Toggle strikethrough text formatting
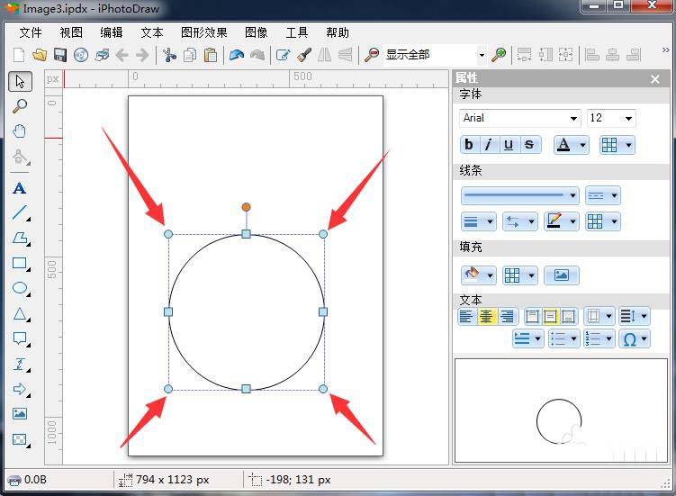This screenshot has height=496, width=676. tap(529, 145)
